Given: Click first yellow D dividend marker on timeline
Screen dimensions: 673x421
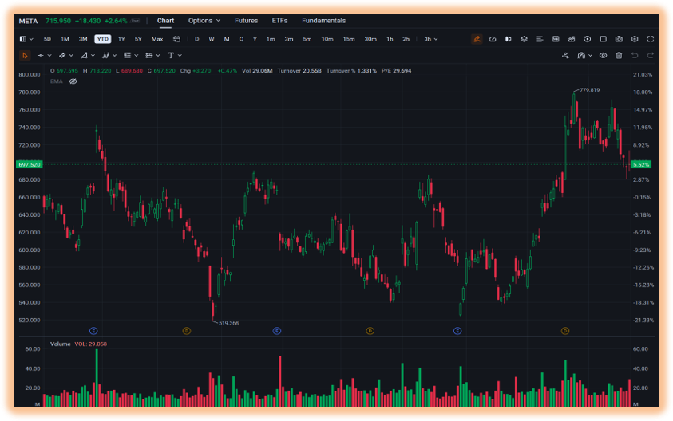Looking at the screenshot, I should click(186, 331).
